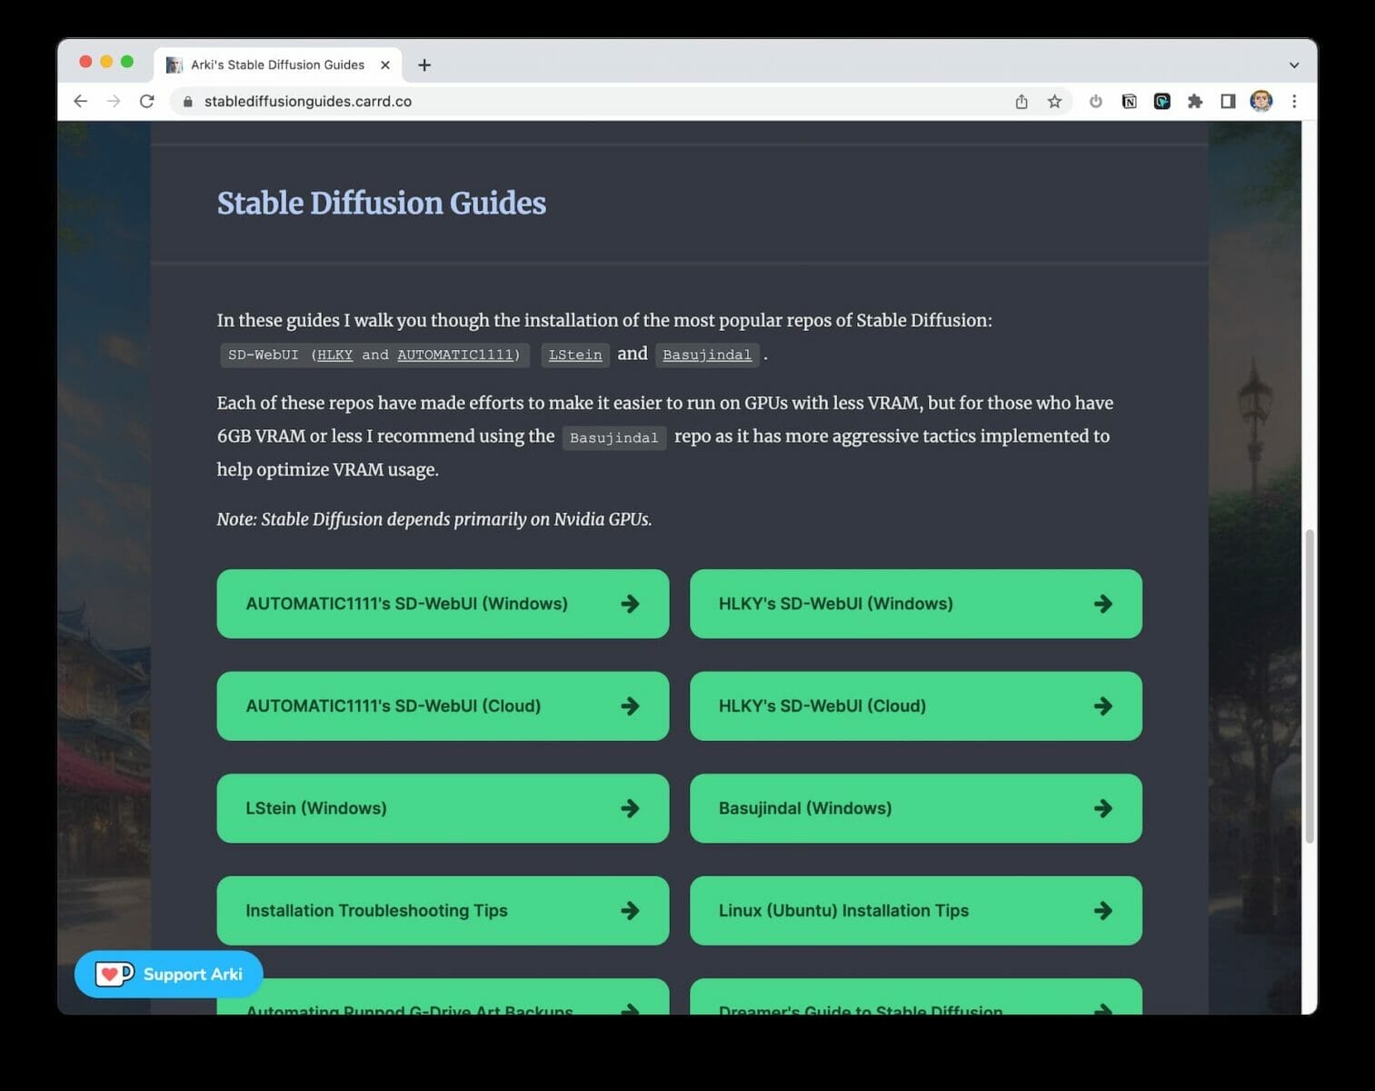1375x1091 pixels.
Task: Click arrow icon on HLKY Windows button
Action: pyautogui.click(x=1103, y=604)
